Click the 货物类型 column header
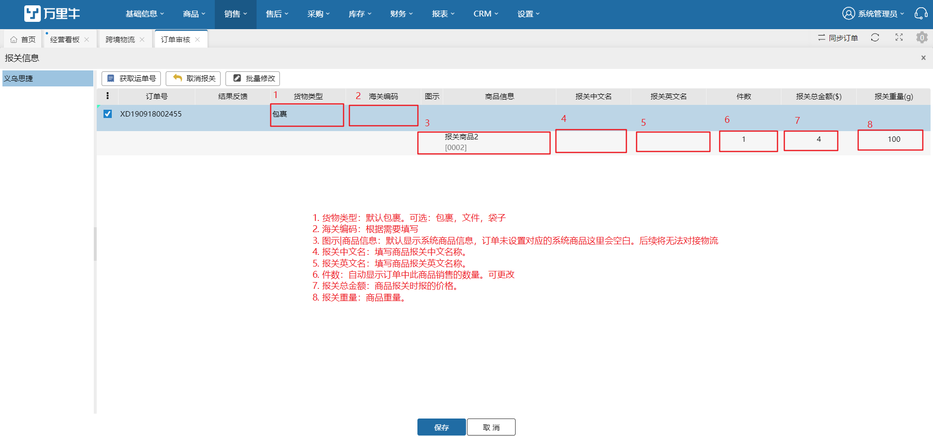 click(x=308, y=96)
